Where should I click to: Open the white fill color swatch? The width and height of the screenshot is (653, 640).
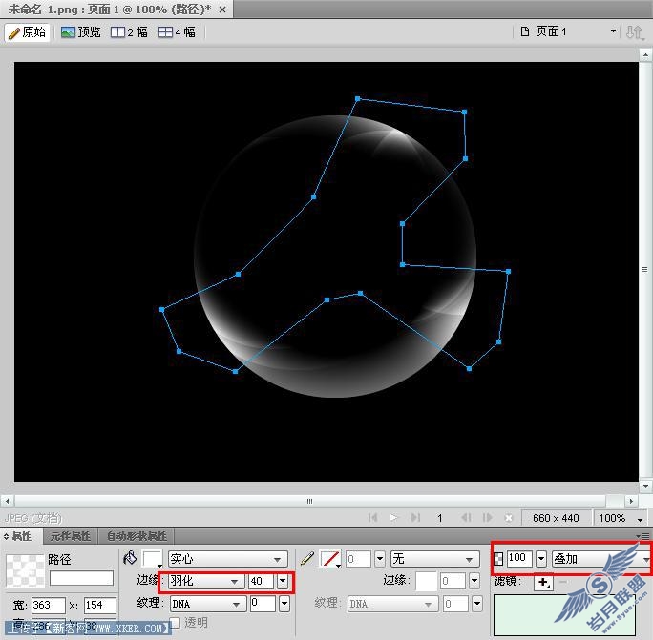[152, 558]
